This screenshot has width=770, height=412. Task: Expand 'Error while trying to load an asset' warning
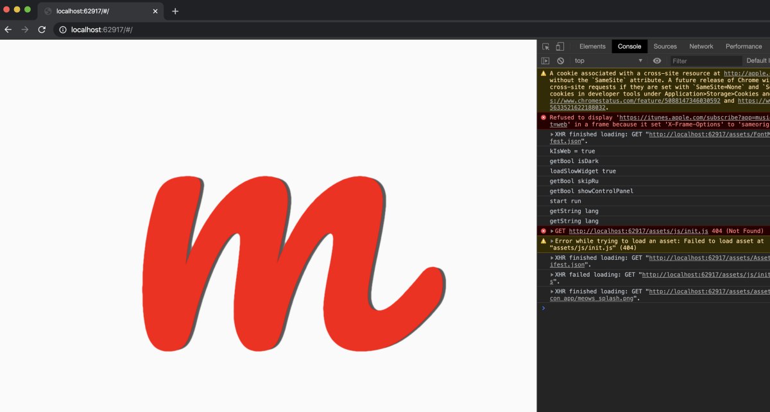pyautogui.click(x=552, y=241)
